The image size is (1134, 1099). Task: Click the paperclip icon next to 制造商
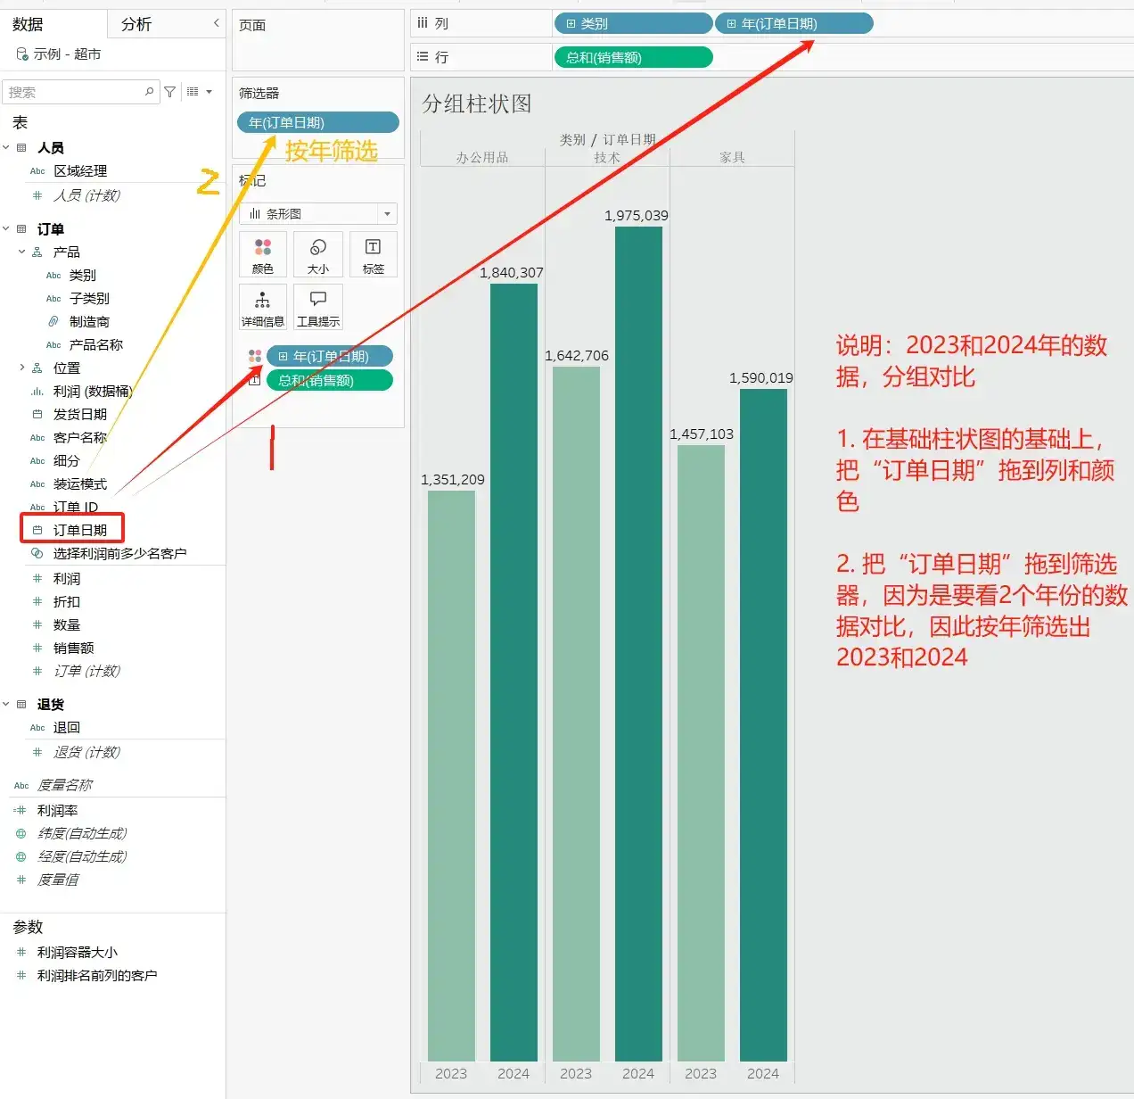tap(53, 321)
